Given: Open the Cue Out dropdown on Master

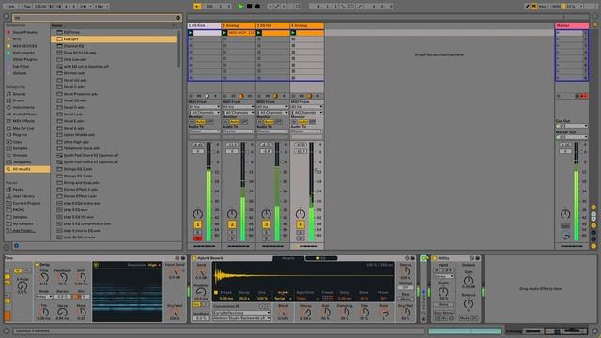Looking at the screenshot, I should [x=572, y=126].
